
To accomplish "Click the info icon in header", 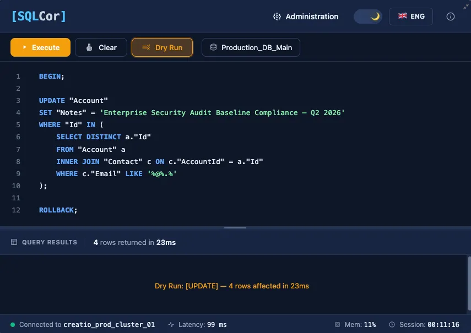I will (450, 17).
